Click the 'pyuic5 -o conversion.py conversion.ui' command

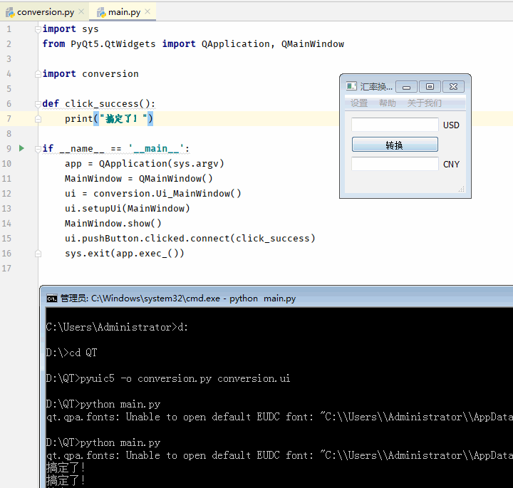[185, 379]
